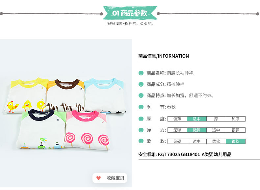Click green bullet beside 弹力
Image resolution: width=260 pixels, height=190 pixels.
pos(141,130)
